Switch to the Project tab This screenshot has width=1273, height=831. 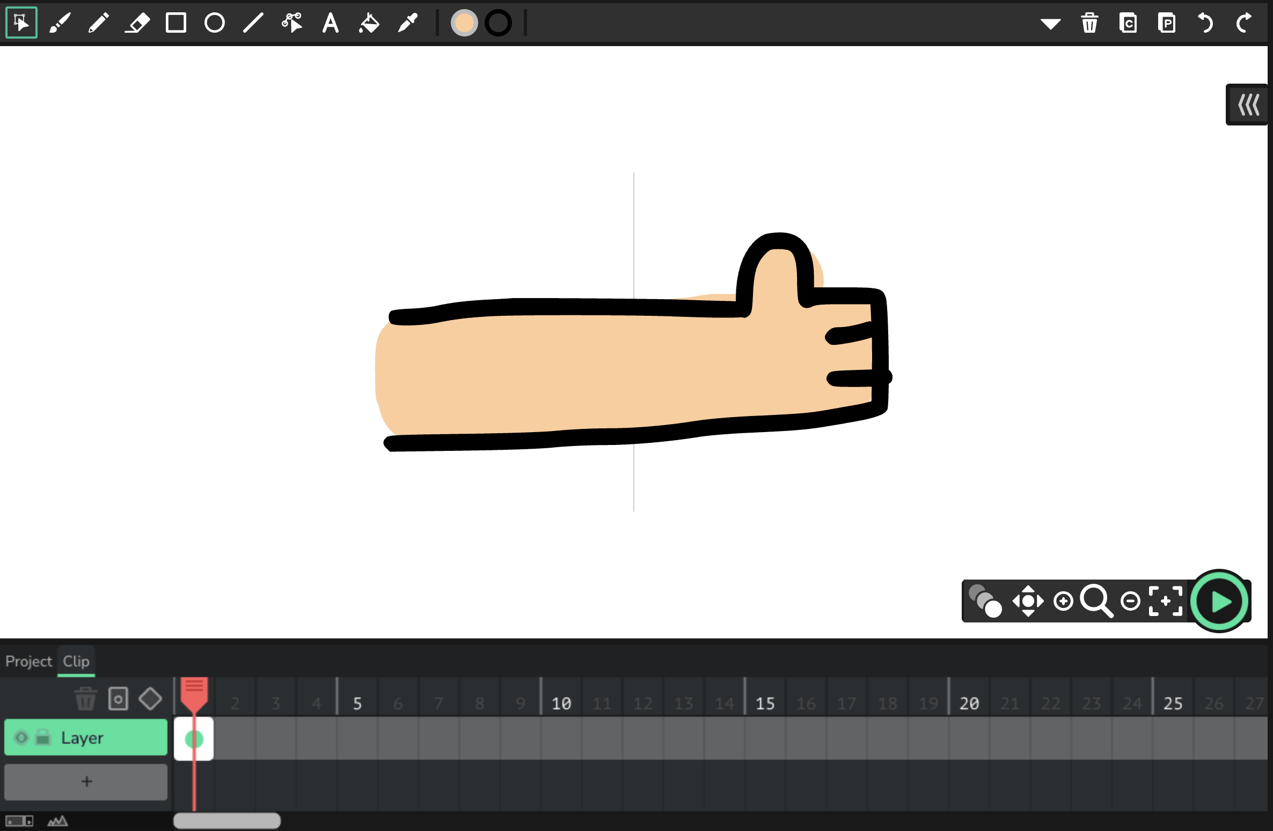click(28, 661)
